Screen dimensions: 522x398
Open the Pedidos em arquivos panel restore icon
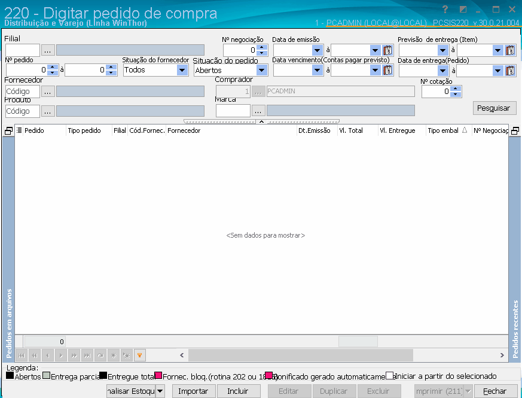8,130
